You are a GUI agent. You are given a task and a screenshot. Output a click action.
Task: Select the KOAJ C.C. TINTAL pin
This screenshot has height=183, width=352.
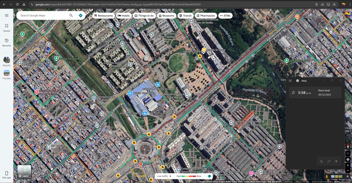pyautogui.click(x=145, y=113)
